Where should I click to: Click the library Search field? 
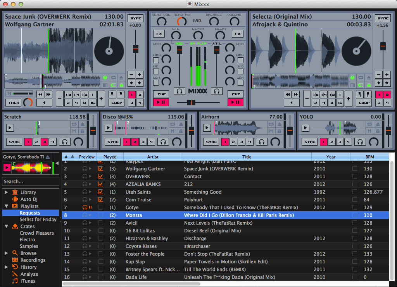(31, 181)
